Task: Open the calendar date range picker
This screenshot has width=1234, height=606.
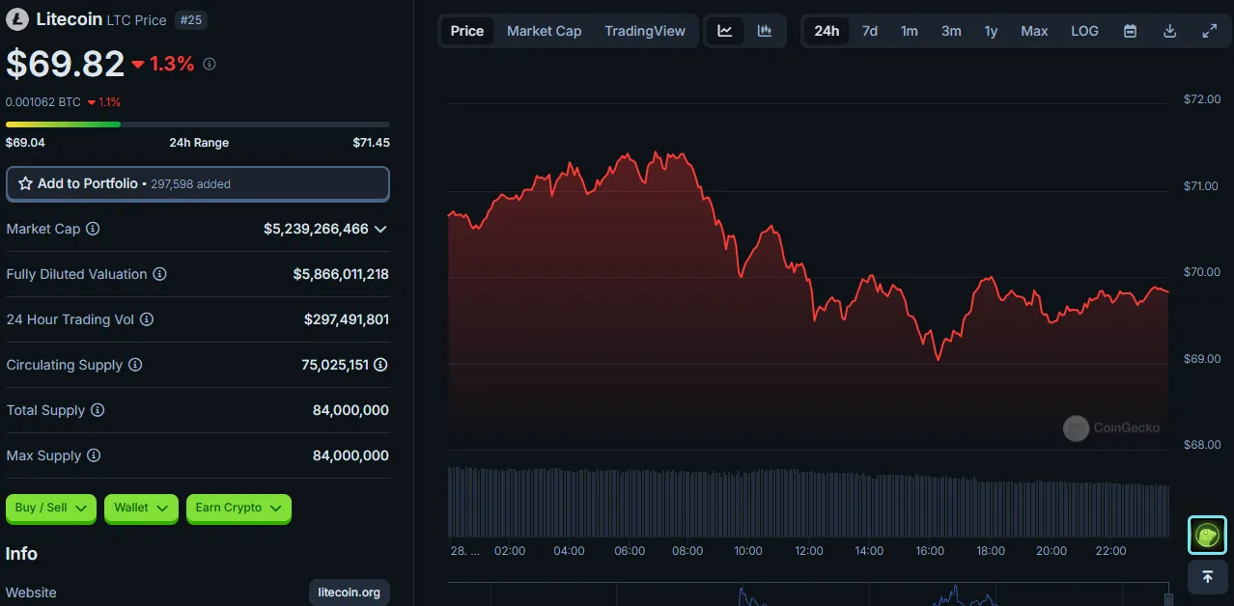Action: (1130, 31)
